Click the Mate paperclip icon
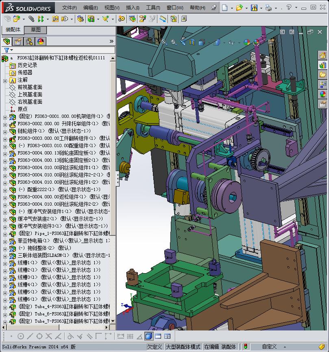Screen dimensions: 329x352 31,19
